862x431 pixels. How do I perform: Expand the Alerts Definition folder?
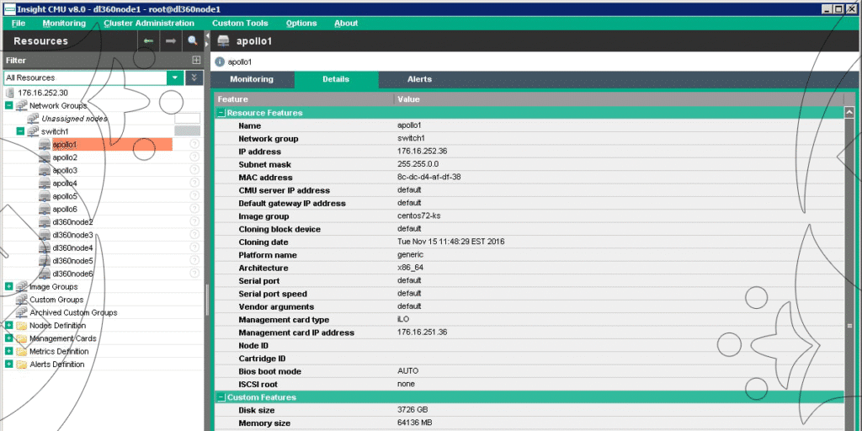(x=9, y=364)
